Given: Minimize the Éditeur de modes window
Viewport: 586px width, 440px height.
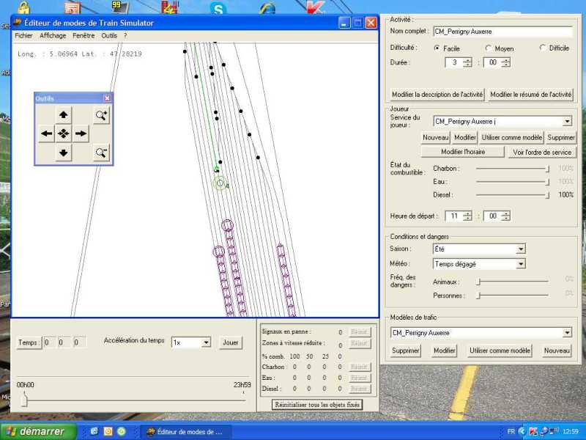Looking at the screenshot, I should 344,23.
